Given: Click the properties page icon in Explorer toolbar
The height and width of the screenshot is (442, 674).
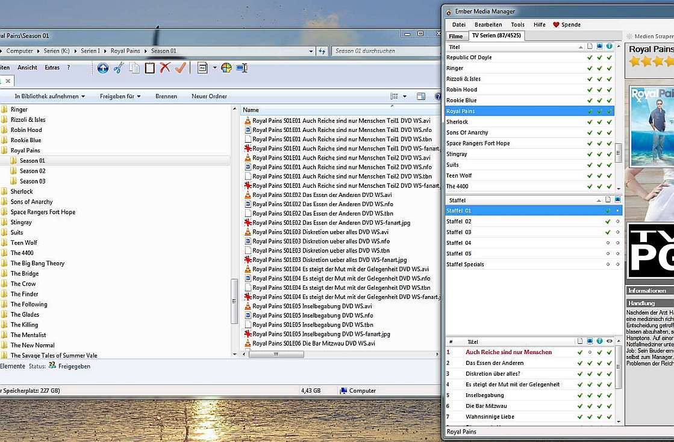Looking at the screenshot, I should [x=202, y=68].
